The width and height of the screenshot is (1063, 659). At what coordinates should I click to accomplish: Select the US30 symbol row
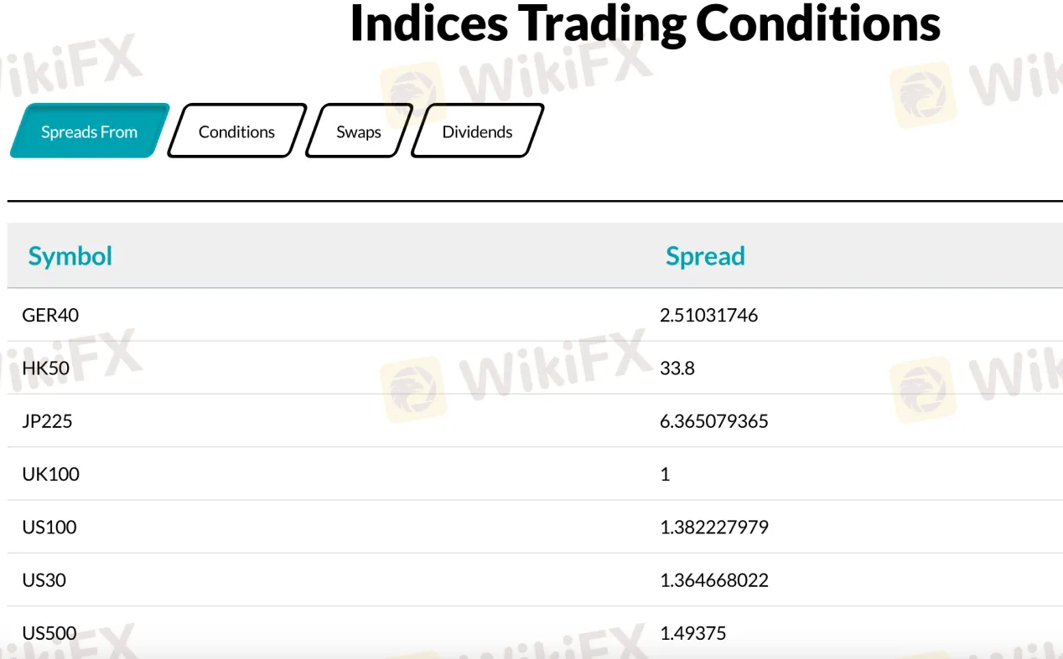535,579
